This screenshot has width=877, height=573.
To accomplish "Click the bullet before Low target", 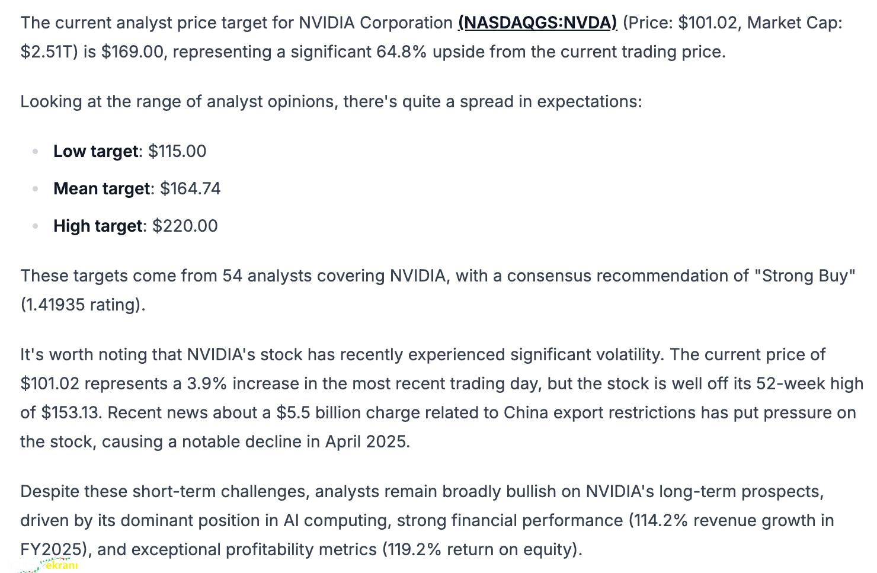I will [36, 152].
